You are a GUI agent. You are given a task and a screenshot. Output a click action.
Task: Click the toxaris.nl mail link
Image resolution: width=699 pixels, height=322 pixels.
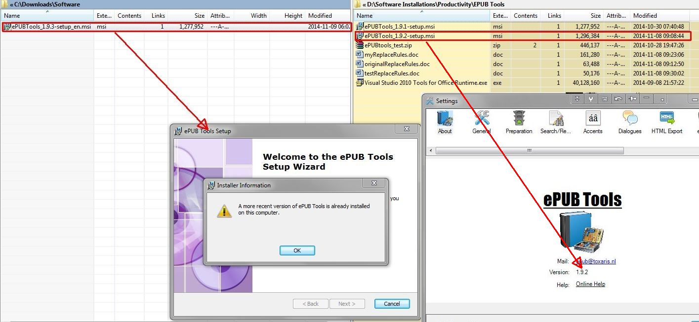(x=596, y=261)
